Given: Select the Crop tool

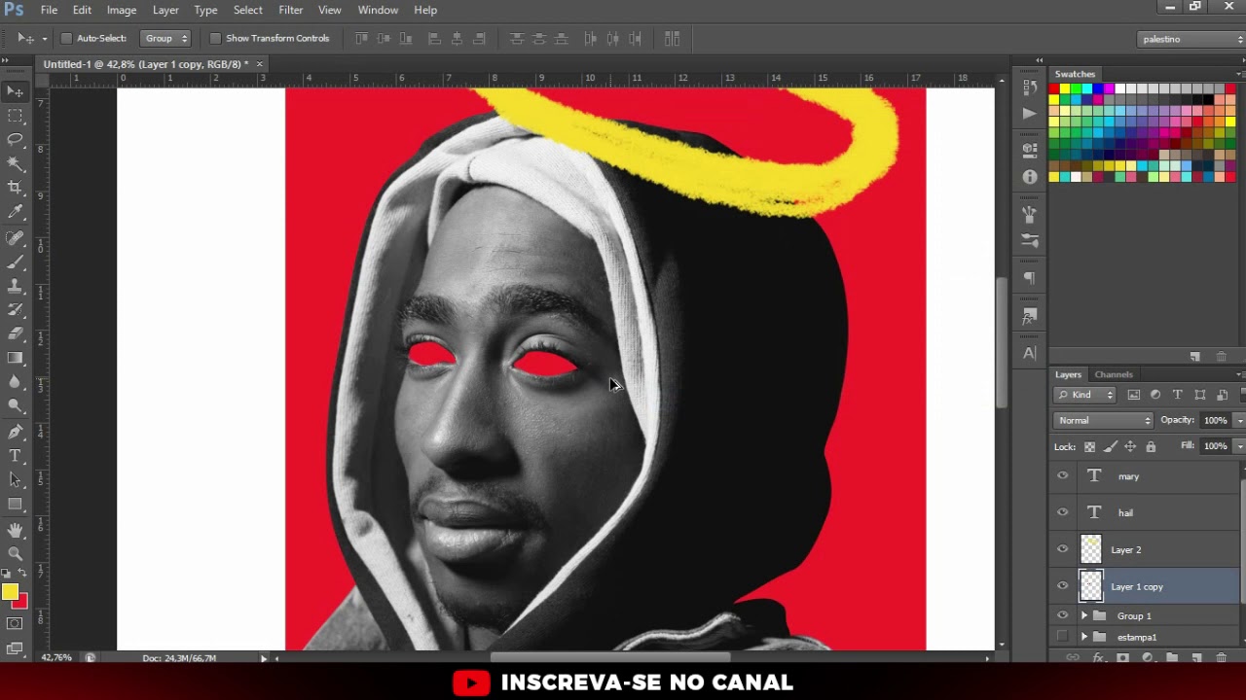Looking at the screenshot, I should (x=16, y=187).
